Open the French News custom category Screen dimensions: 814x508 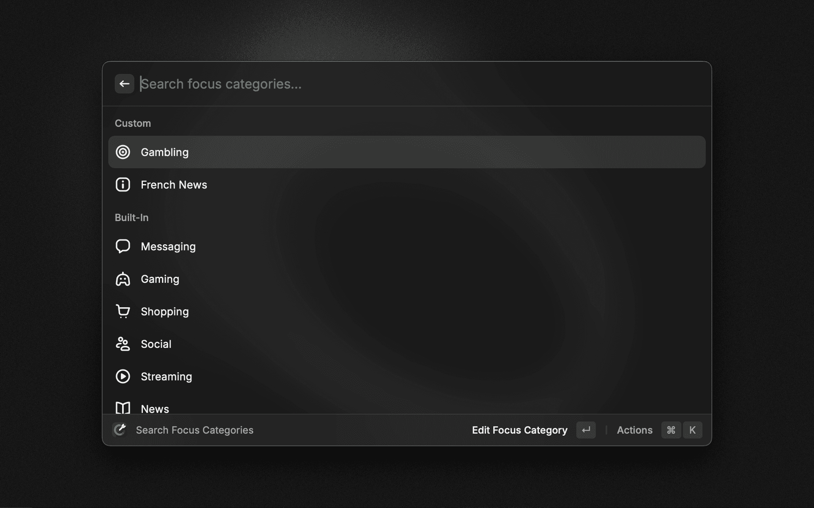174,185
